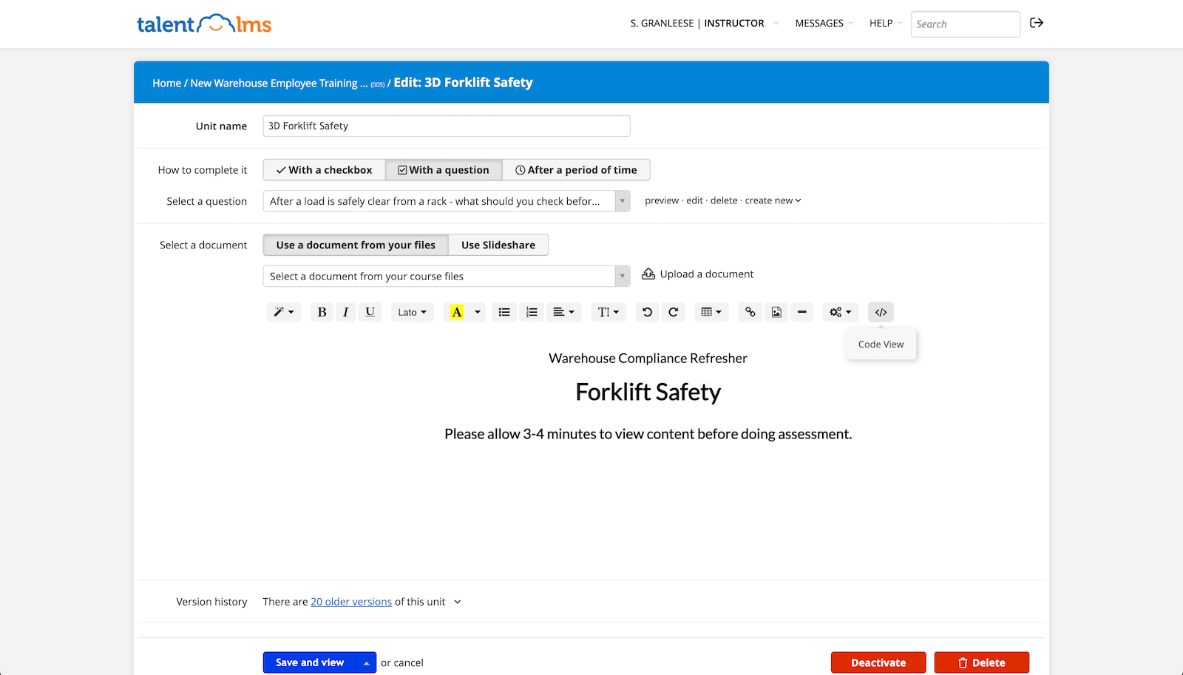1183x675 pixels.
Task: Delete this unit
Action: tap(982, 663)
